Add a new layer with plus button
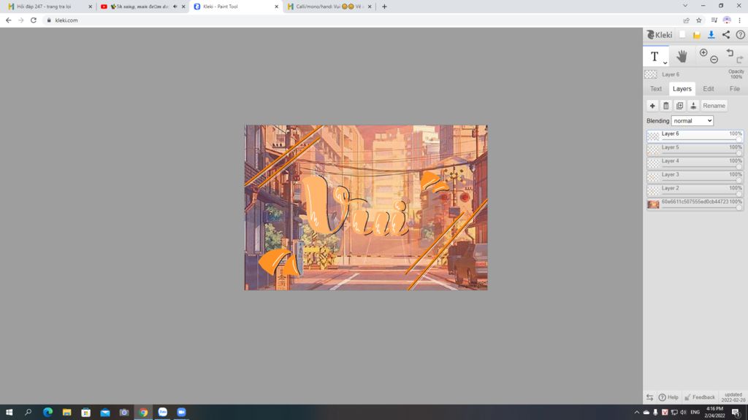Image resolution: width=748 pixels, height=420 pixels. 652,106
